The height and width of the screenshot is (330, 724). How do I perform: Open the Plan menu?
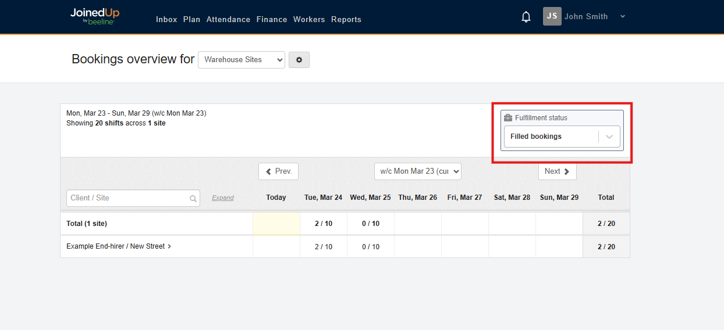pos(191,20)
